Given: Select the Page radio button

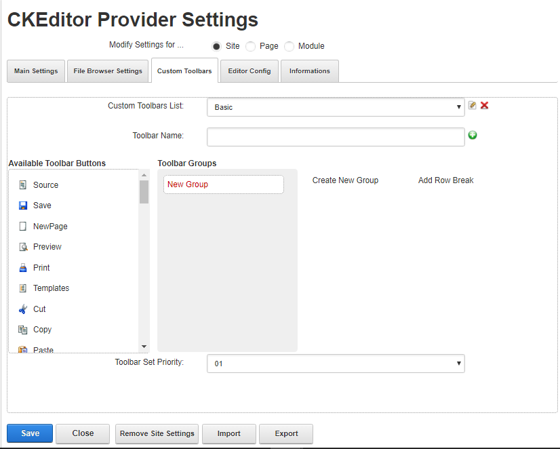Looking at the screenshot, I should point(251,46).
